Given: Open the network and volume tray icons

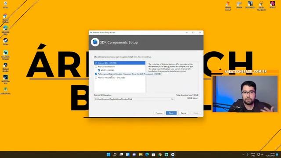Looking at the screenshot, I should tap(260, 154).
